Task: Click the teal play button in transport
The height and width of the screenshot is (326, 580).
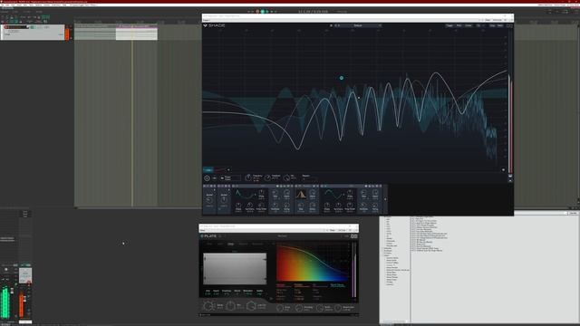Action: [x=263, y=12]
